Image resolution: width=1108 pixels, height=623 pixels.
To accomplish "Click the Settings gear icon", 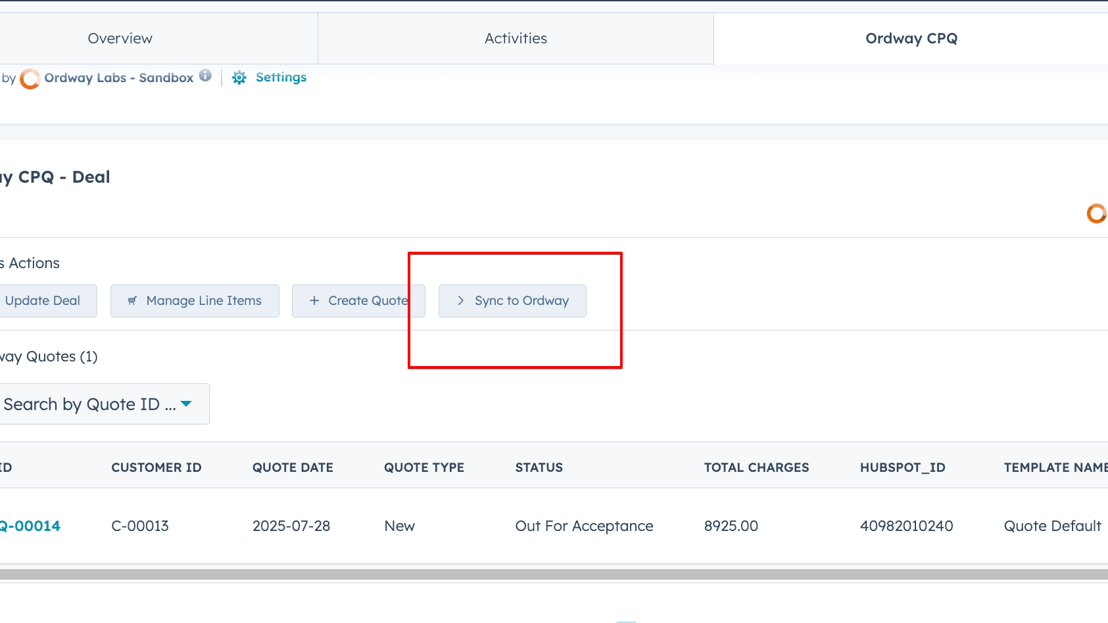I will 239,78.
